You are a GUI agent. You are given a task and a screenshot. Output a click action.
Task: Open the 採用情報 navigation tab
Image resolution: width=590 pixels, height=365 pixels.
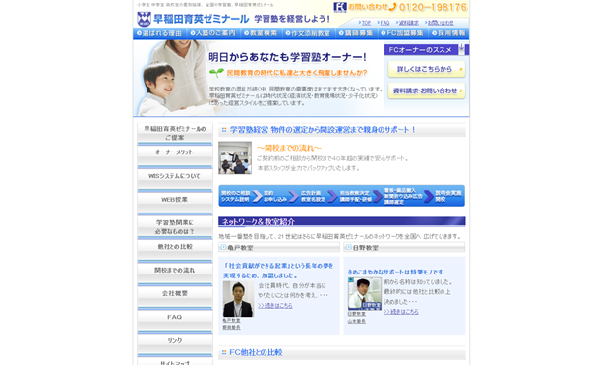coord(448,33)
